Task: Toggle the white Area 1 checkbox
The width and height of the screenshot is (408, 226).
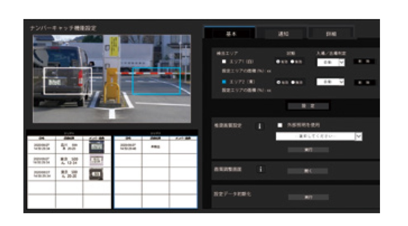Action: (x=224, y=62)
